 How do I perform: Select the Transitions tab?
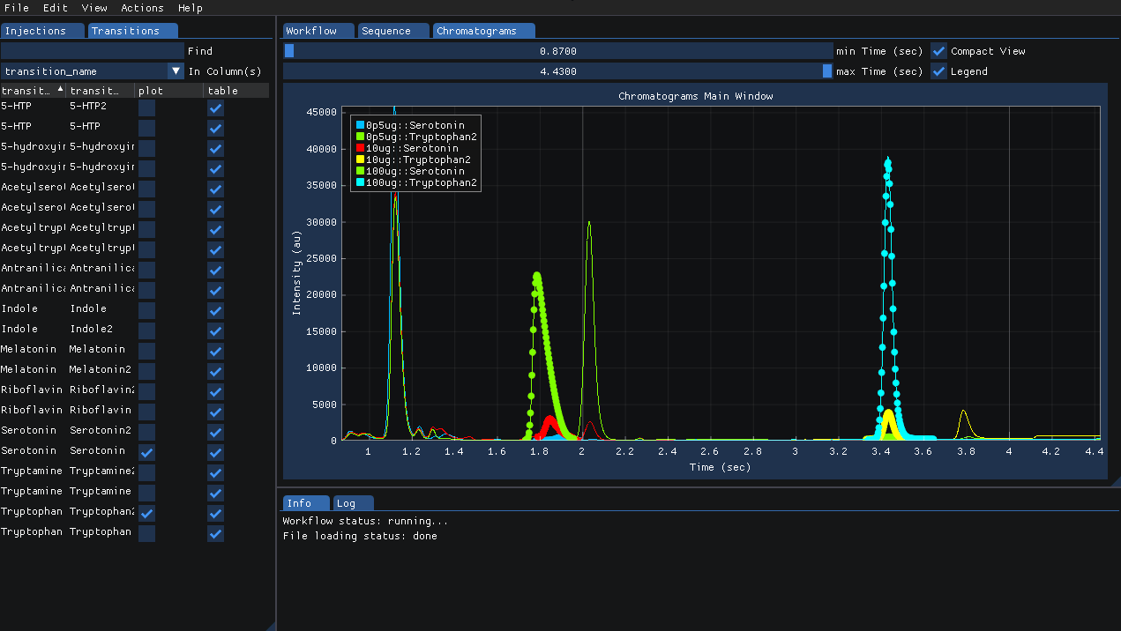[132, 31]
